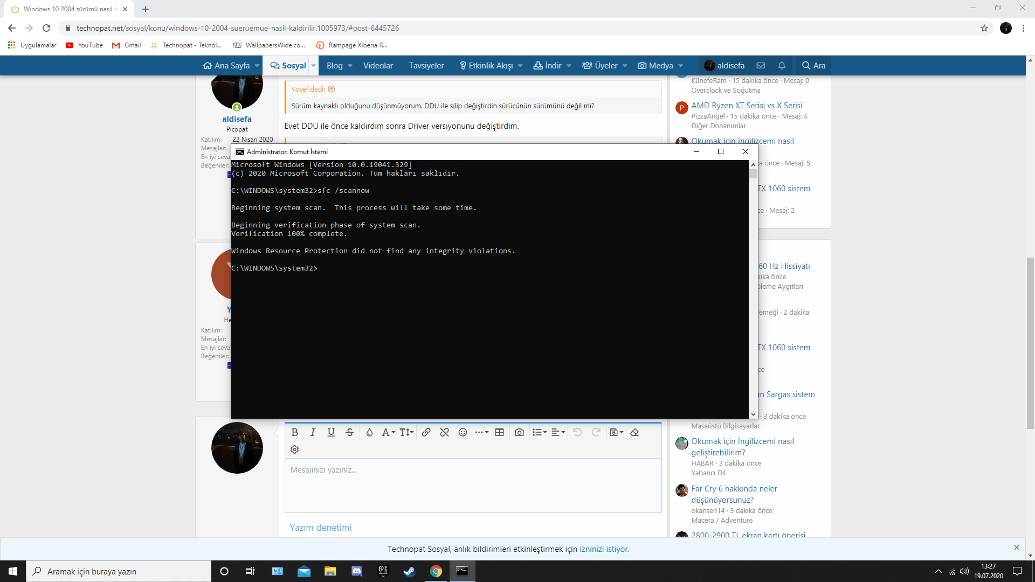Click camera icon to insert media

[519, 432]
